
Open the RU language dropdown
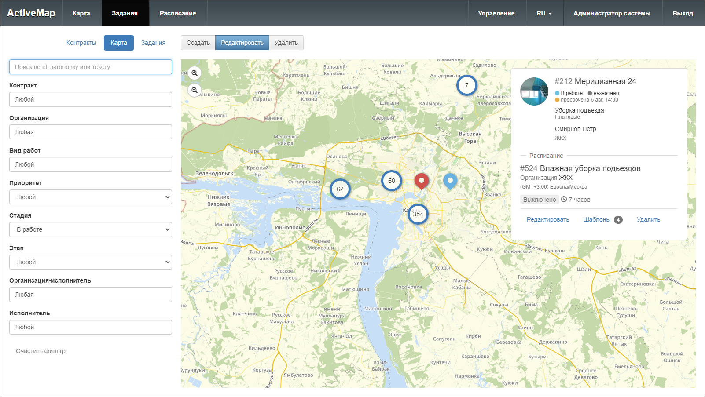(x=544, y=13)
